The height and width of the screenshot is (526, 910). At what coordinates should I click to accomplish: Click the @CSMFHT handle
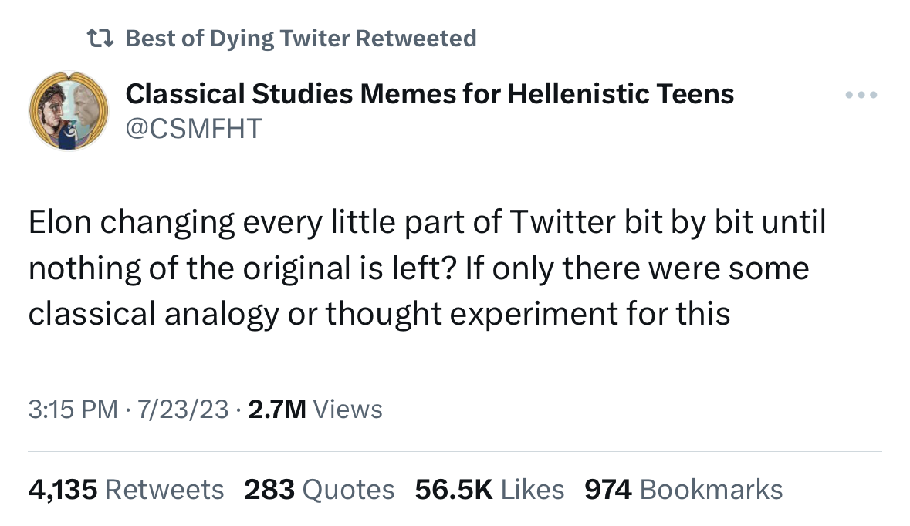tap(193, 127)
